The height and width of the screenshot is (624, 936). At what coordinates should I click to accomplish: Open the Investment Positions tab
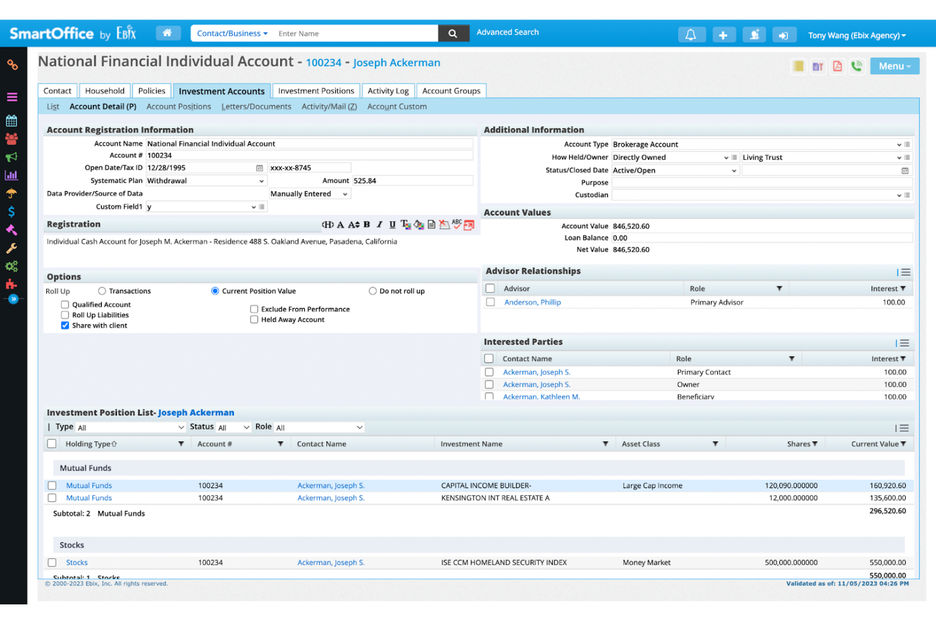pos(316,91)
